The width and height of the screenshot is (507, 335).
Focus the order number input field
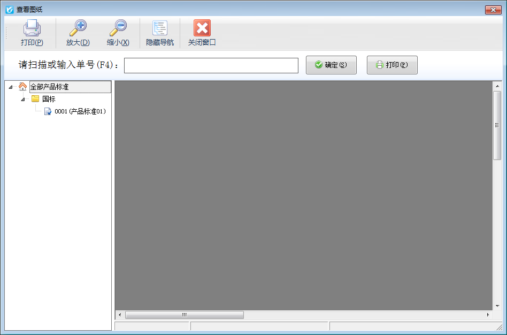[211, 65]
